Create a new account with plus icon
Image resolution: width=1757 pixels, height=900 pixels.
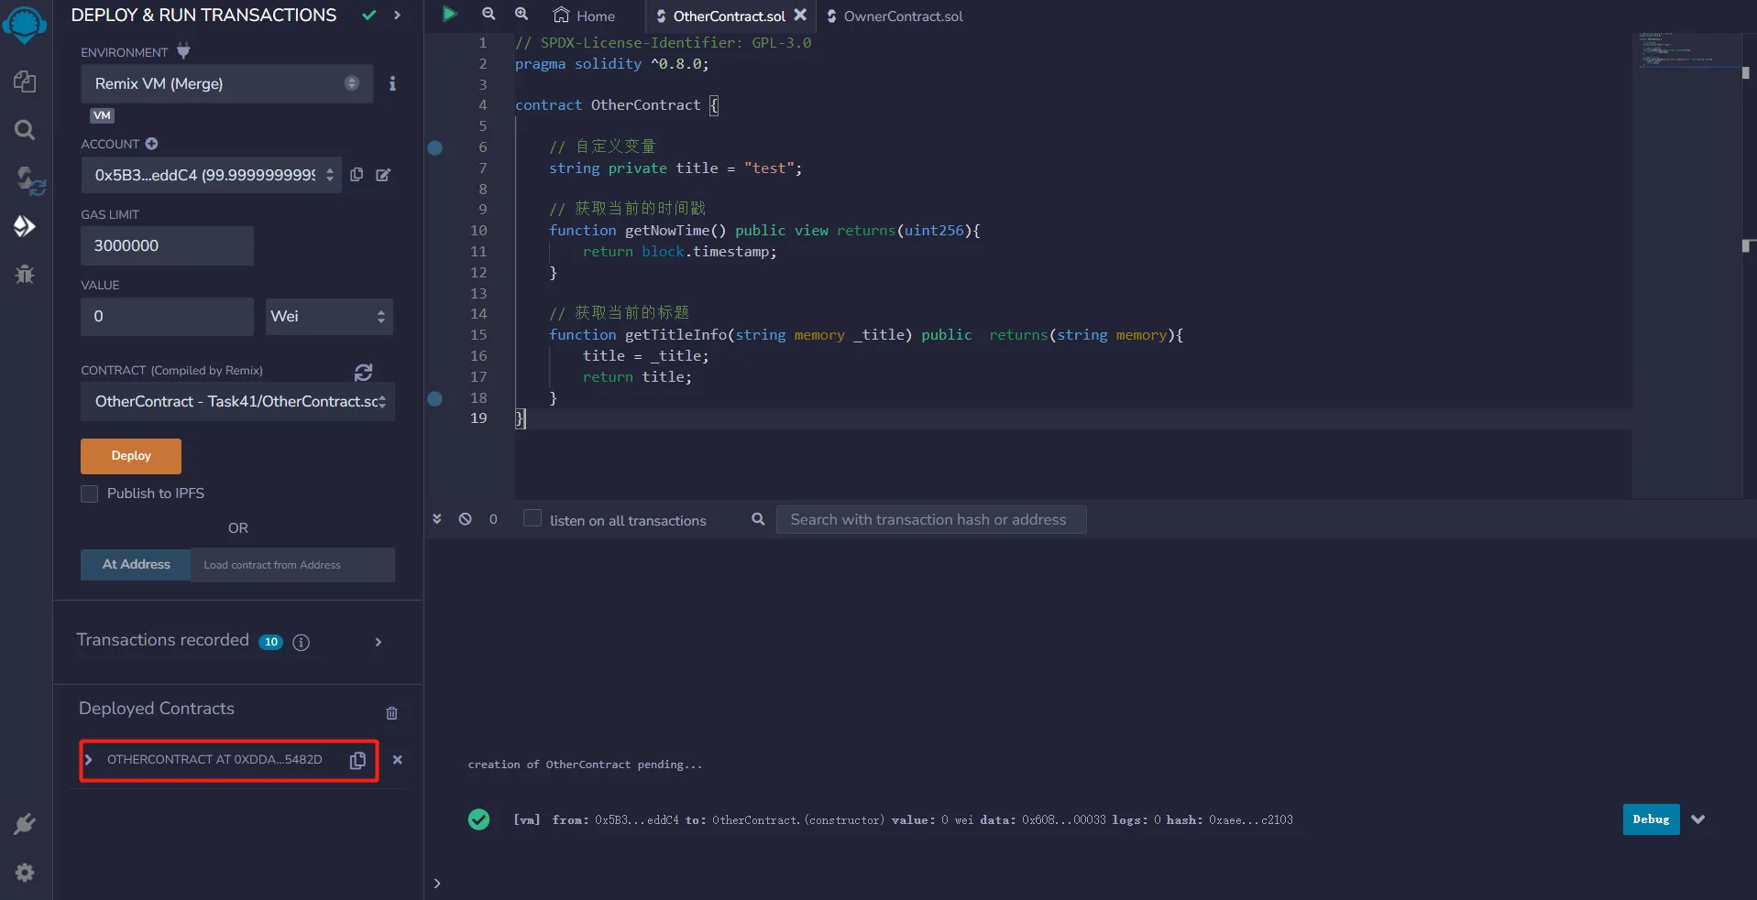(x=151, y=144)
